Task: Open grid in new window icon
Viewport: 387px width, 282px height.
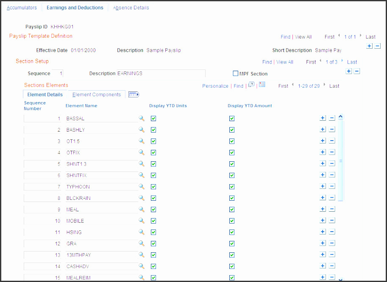Action: tap(251, 85)
